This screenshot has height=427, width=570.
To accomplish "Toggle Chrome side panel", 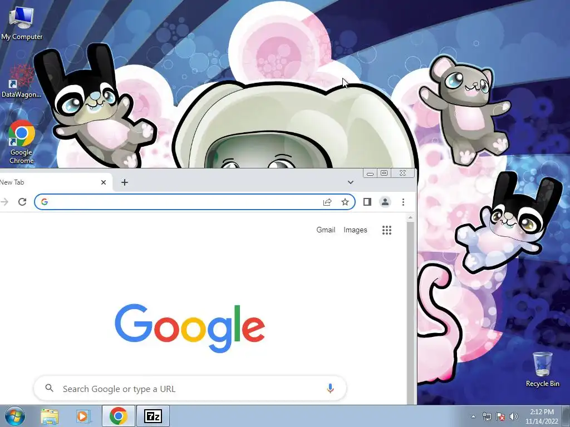I will pyautogui.click(x=367, y=202).
